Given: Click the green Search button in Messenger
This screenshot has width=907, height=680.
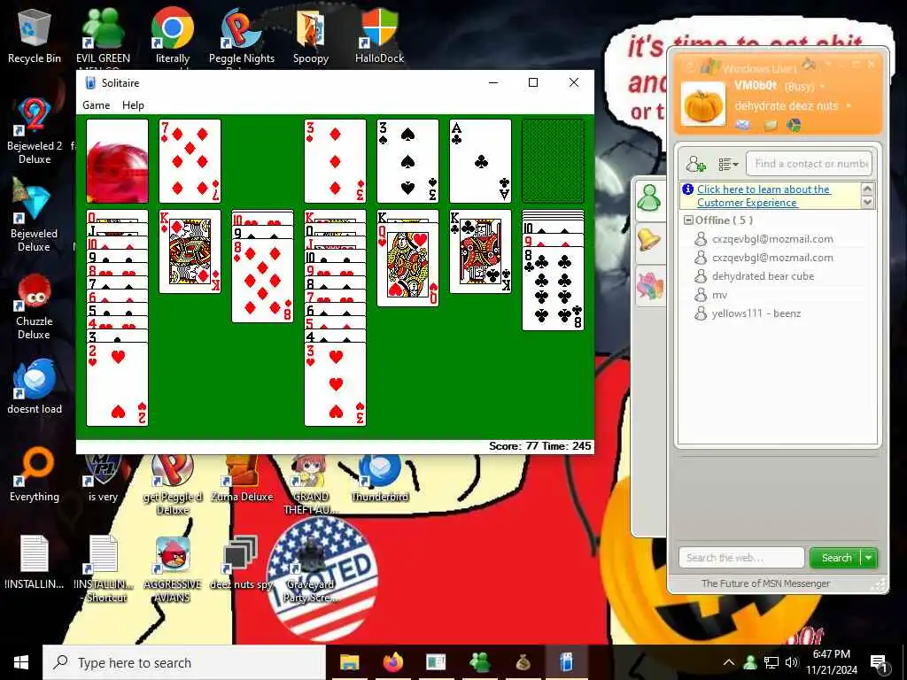Looking at the screenshot, I should [836, 558].
